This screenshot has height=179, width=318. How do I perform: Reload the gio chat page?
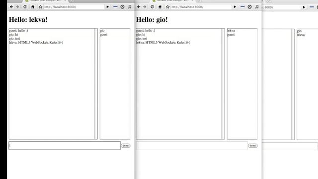152,7
